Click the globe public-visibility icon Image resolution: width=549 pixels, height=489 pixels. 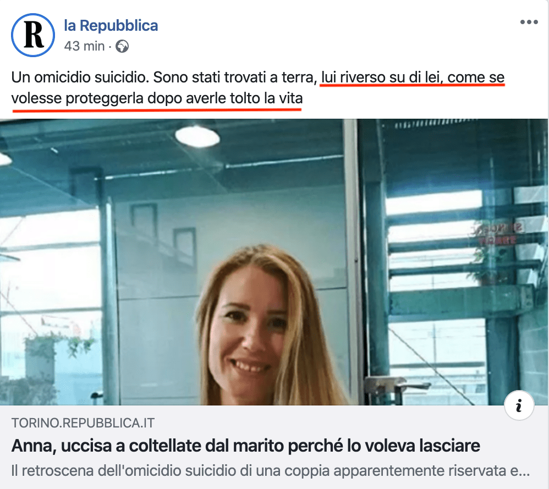122,46
